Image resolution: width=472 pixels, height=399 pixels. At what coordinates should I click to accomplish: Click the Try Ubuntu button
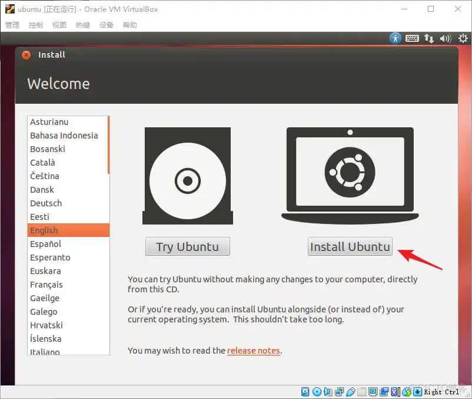pyautogui.click(x=187, y=246)
